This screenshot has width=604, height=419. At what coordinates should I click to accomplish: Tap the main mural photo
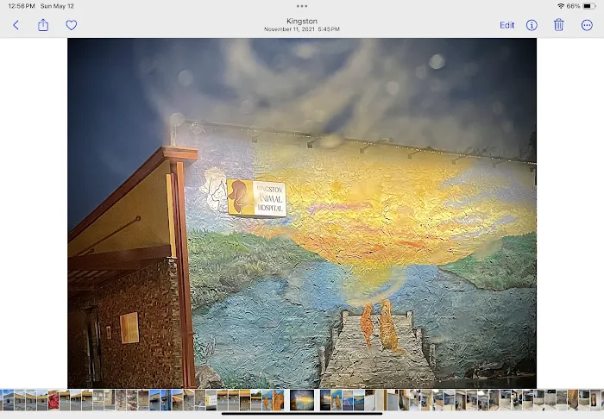pos(302,213)
